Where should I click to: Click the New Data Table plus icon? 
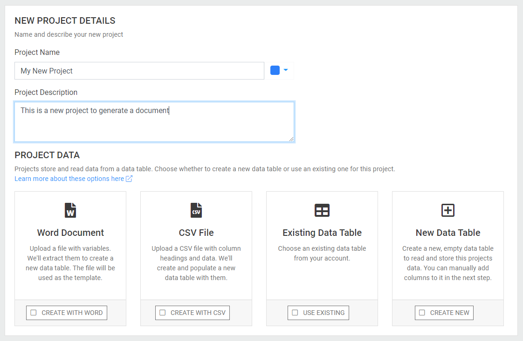point(448,210)
